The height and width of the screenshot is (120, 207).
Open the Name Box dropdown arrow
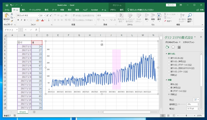point(17,30)
